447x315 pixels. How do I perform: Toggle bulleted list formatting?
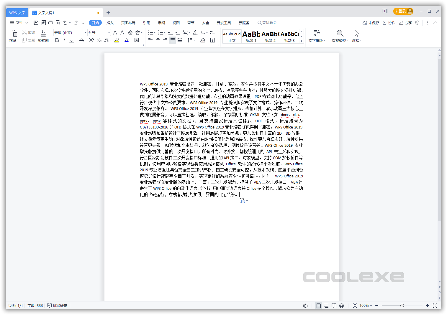150,32
